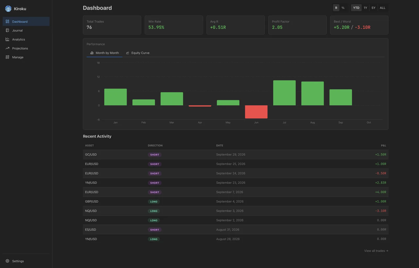Viewport: 419px width, 268px height.
Task: Open the Manage section
Action: tap(26, 57)
